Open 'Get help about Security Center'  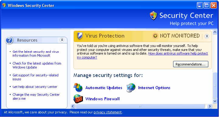coord(35,87)
